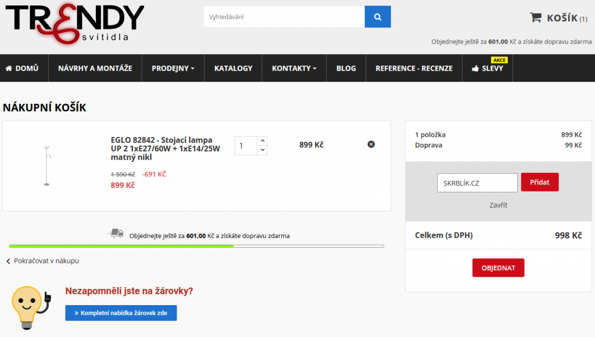
Task: Open the Slevy discounts menu item
Action: [x=488, y=68]
